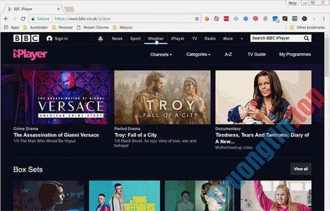Click the BBC logo
The image size is (330, 211).
24,38
